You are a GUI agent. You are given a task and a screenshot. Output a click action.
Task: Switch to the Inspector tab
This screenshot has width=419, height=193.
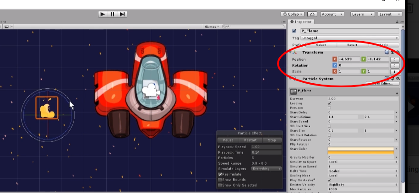pos(302,21)
